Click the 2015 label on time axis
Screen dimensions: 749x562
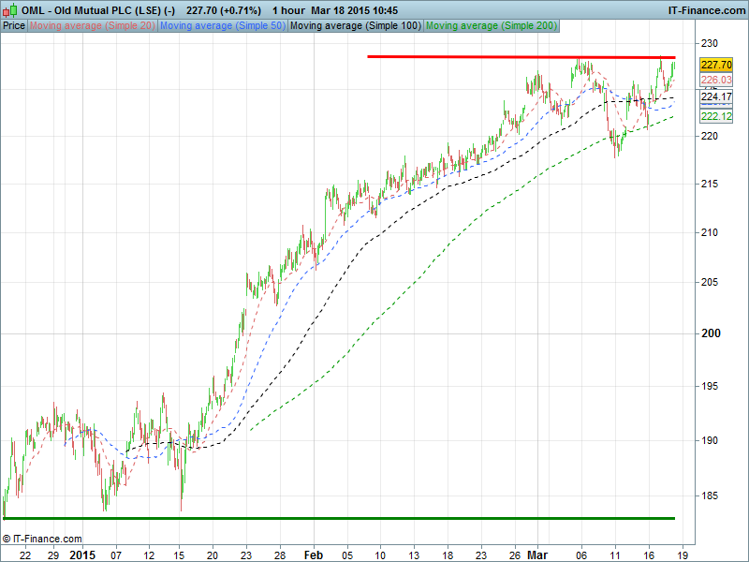[82, 555]
